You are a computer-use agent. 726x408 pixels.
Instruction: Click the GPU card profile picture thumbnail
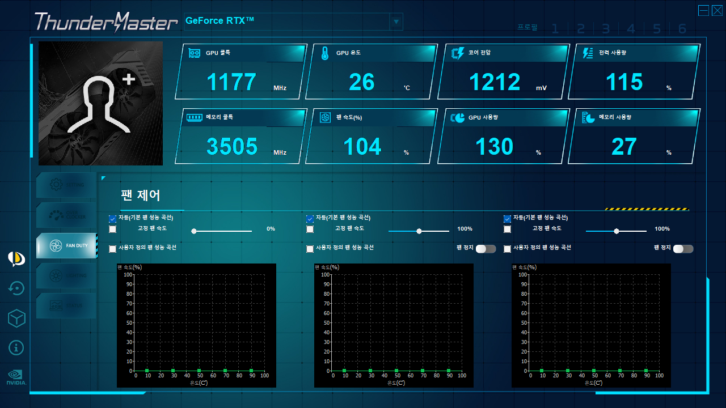click(x=101, y=103)
